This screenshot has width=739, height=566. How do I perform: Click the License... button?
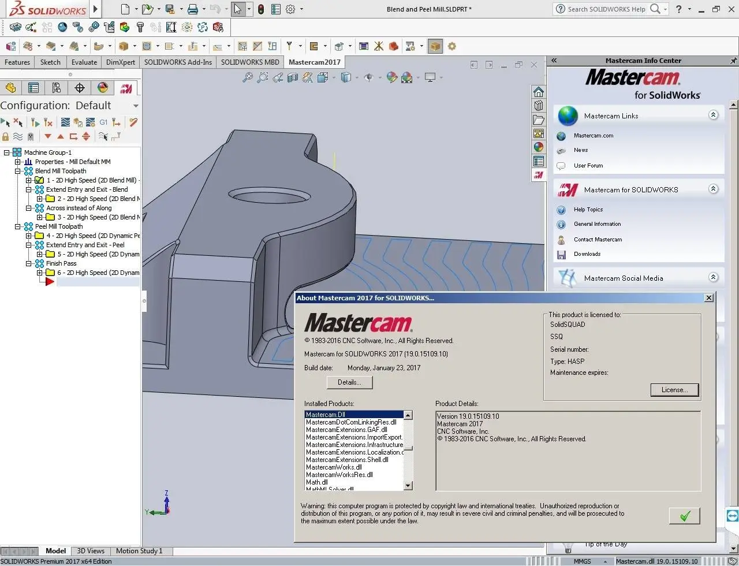(674, 390)
